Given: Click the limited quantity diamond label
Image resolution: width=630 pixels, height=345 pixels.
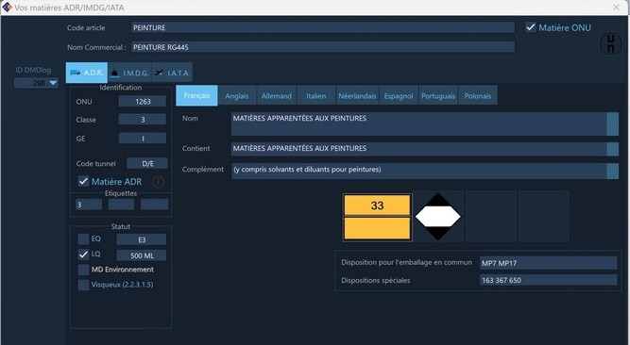Looking at the screenshot, I should pos(438,217).
